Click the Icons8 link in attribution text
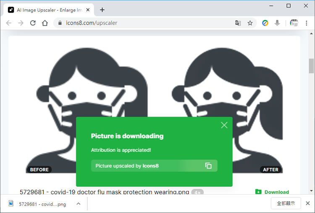 150,166
